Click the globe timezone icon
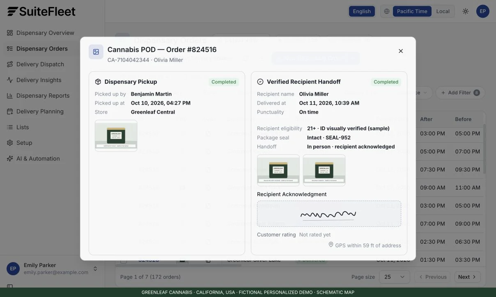 point(387,11)
